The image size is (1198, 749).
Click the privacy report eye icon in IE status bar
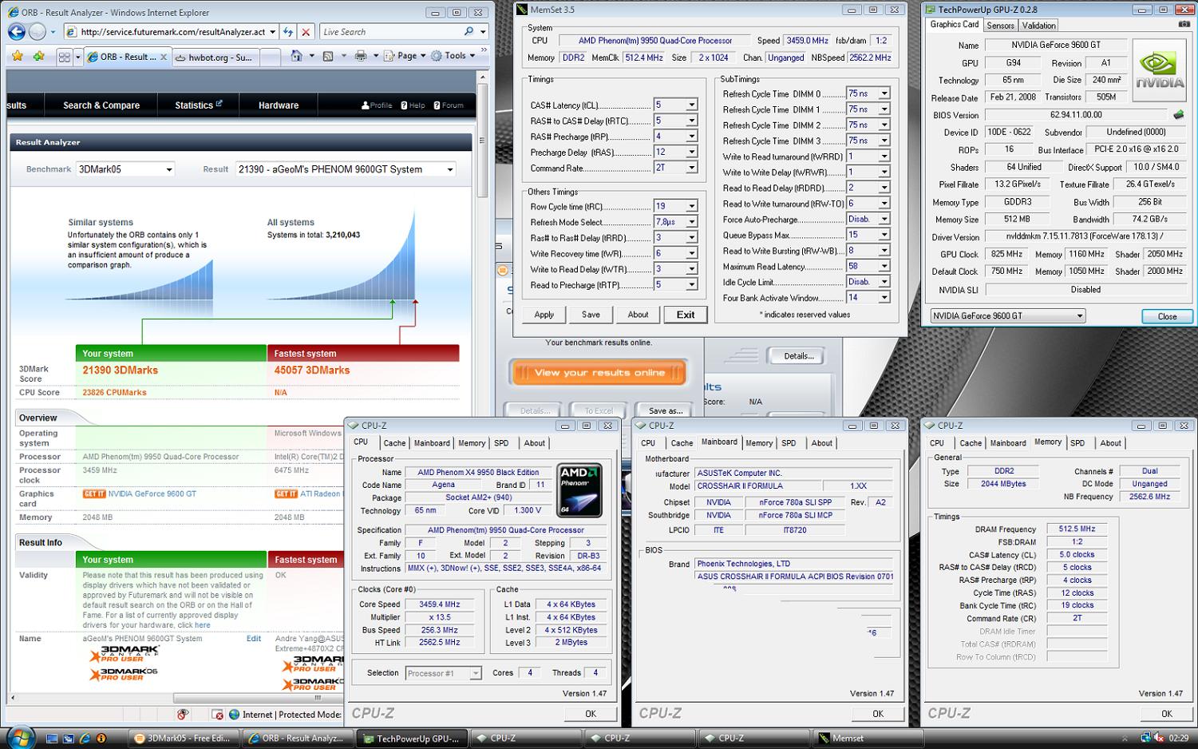[183, 715]
